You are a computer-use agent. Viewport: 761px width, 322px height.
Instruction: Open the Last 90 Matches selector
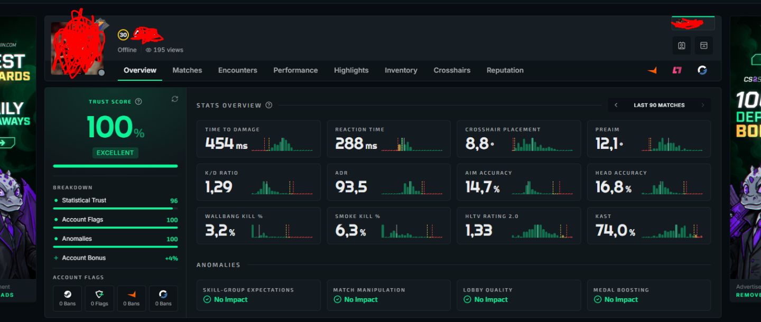[x=659, y=105]
